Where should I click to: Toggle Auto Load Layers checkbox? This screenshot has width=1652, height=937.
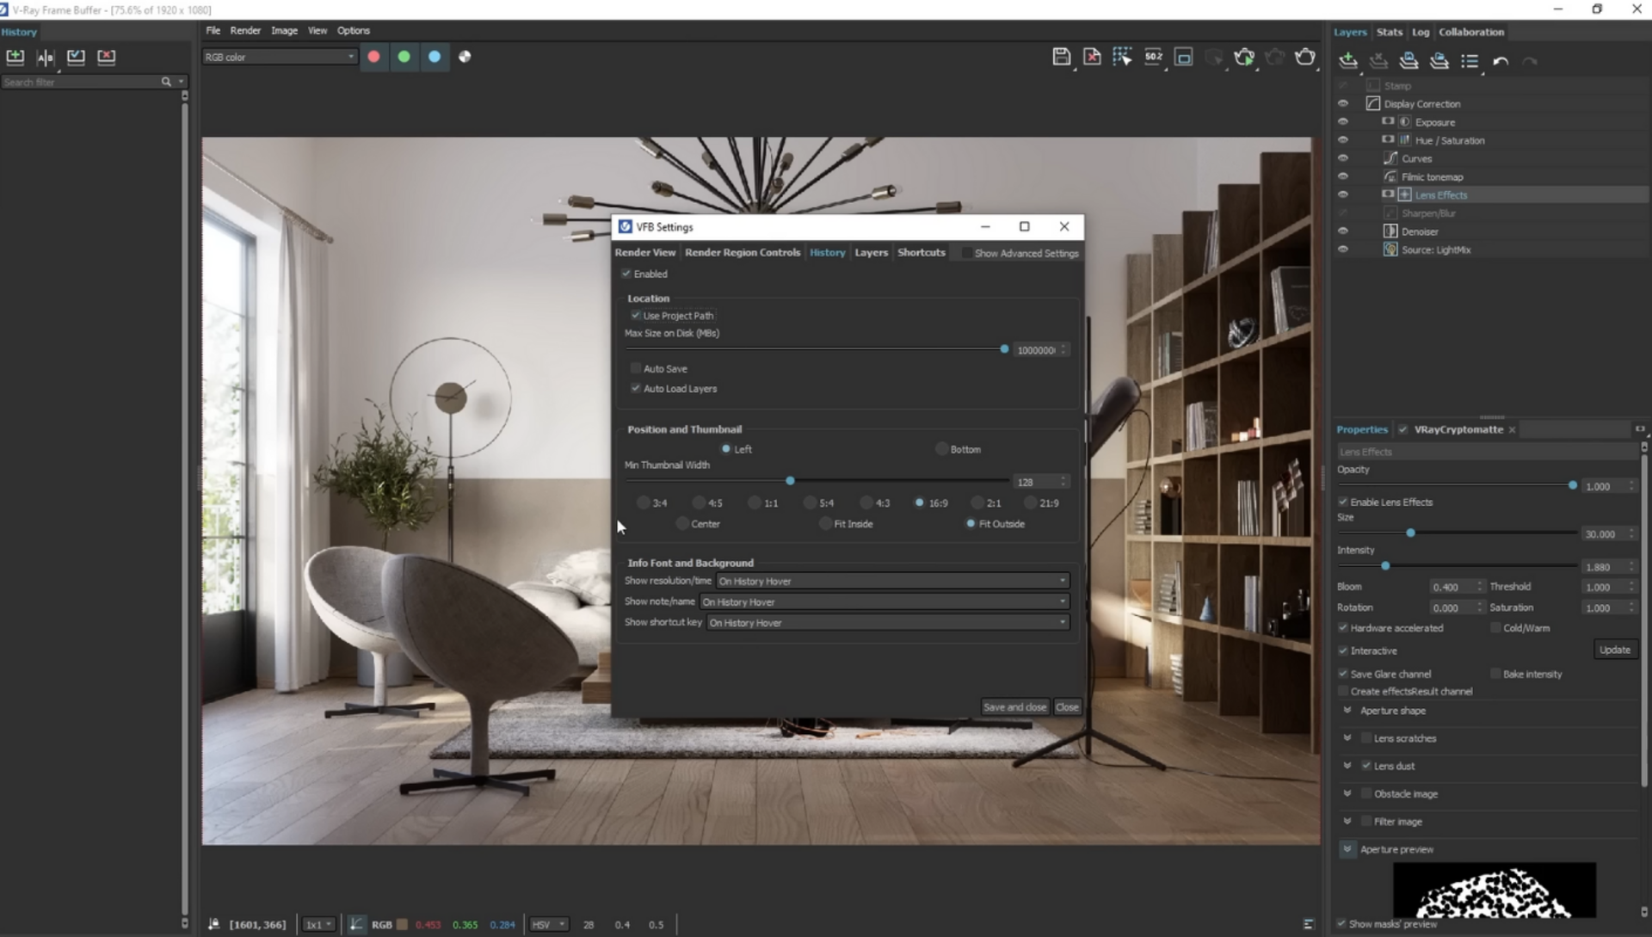[636, 388]
